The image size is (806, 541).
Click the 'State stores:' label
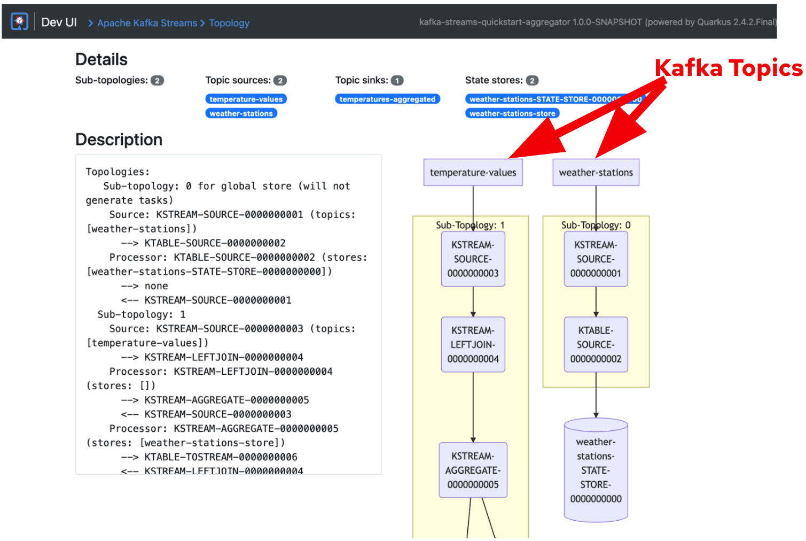[494, 80]
